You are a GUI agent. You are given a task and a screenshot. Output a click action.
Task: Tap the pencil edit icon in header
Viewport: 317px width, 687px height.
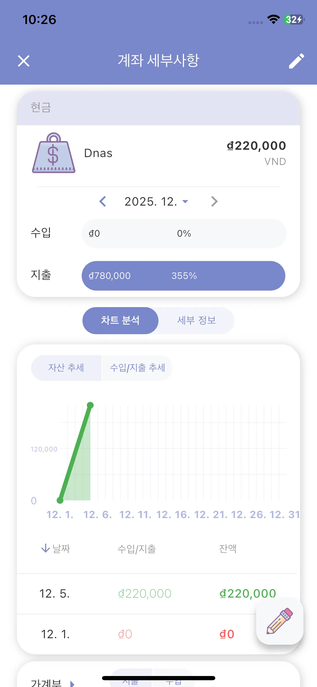point(296,61)
